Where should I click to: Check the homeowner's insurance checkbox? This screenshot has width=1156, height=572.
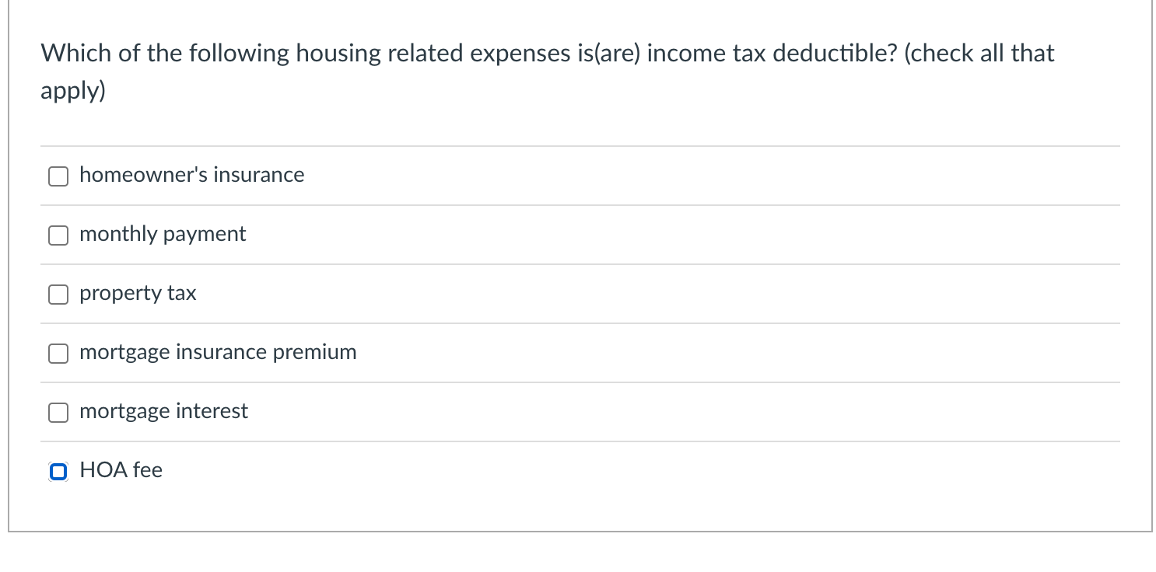coord(58,176)
